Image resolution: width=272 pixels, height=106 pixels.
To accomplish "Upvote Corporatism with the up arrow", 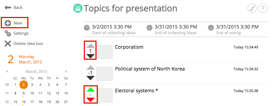I will 90,46.
